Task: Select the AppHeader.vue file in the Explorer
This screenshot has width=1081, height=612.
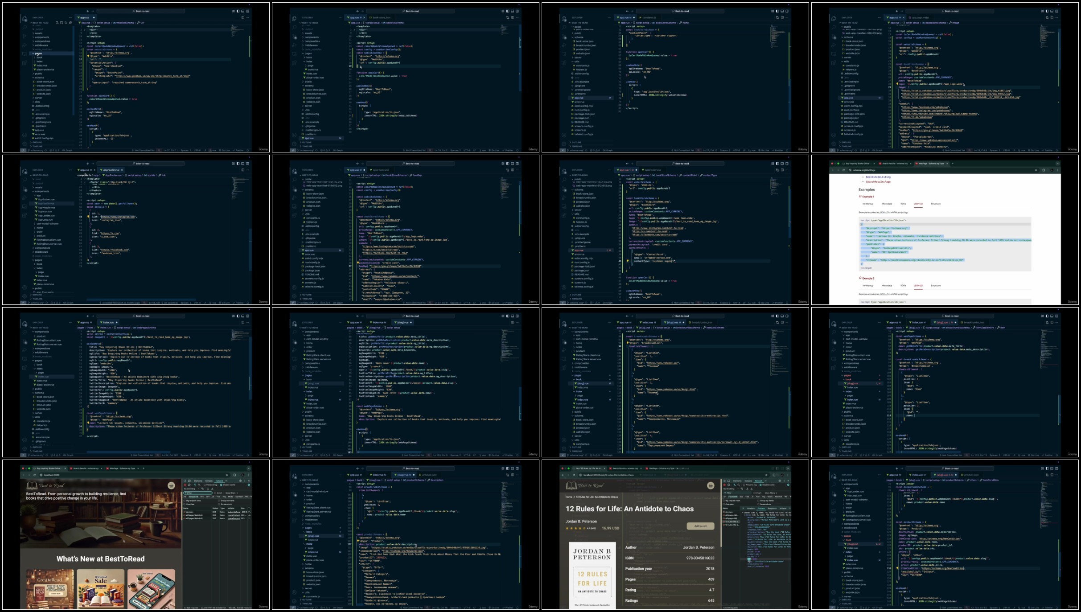Action: (46, 207)
